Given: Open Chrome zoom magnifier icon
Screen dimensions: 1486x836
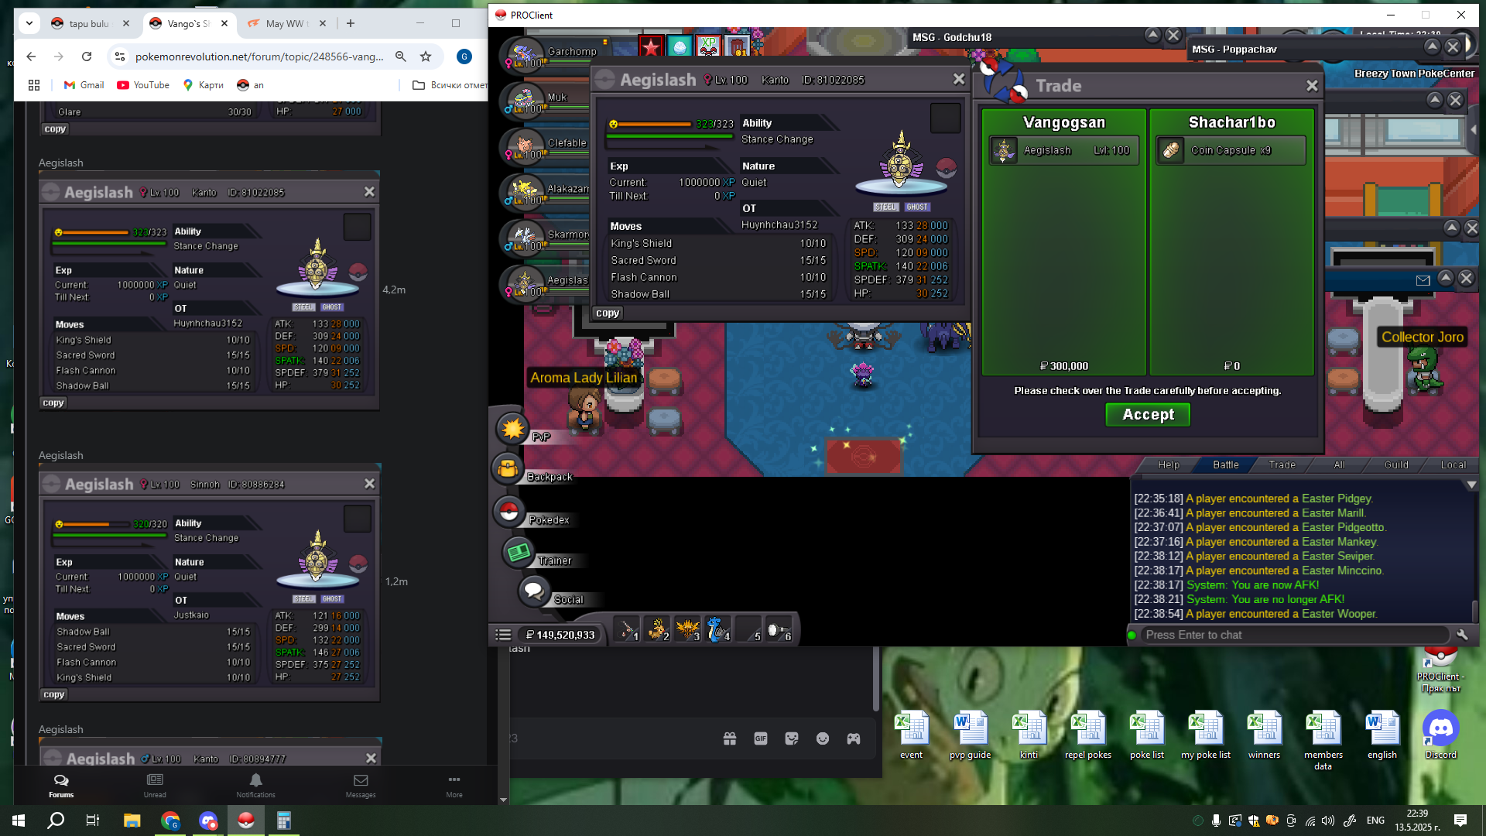Looking at the screenshot, I should point(401,57).
